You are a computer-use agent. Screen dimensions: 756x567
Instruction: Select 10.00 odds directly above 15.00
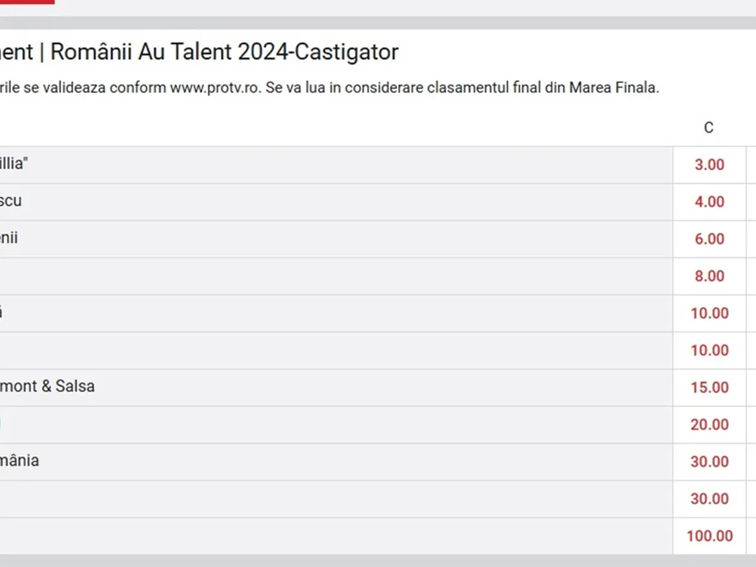[x=709, y=351]
